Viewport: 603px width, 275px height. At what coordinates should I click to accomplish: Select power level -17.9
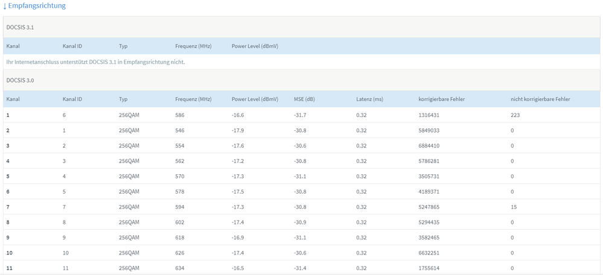click(238, 130)
